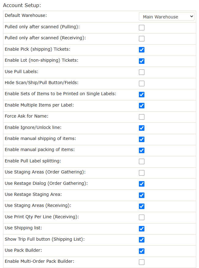Tick Use Print Qty Per Line (Receiving)
This screenshot has height=268, width=199.
[141, 217]
